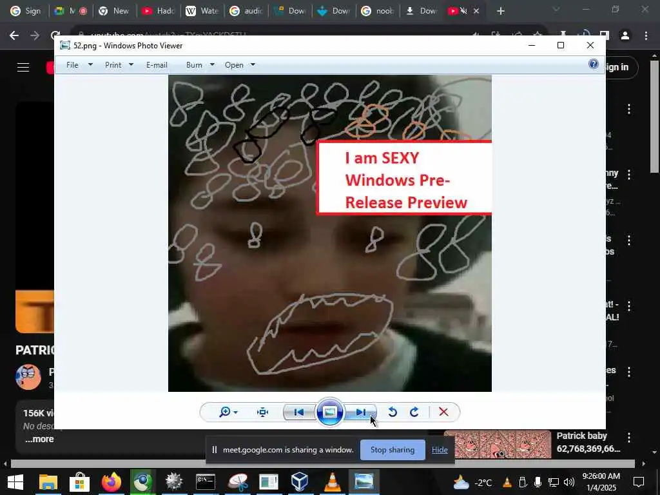Open VirtualBox from the taskbar
Viewport: 660px width, 495px height.
300,482
